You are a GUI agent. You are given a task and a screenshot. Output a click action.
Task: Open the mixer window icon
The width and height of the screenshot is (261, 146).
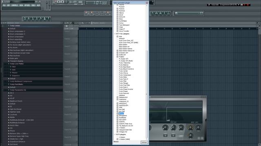[168, 13]
